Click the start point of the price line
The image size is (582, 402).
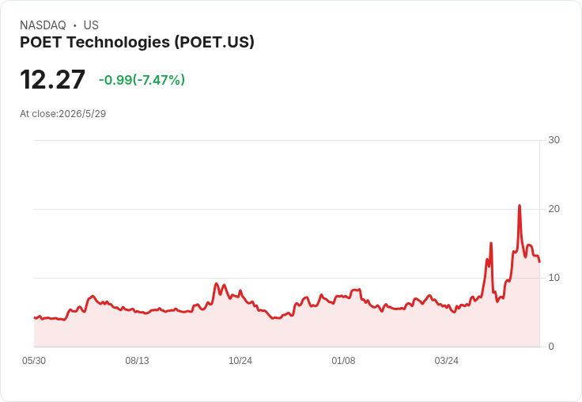pos(35,317)
